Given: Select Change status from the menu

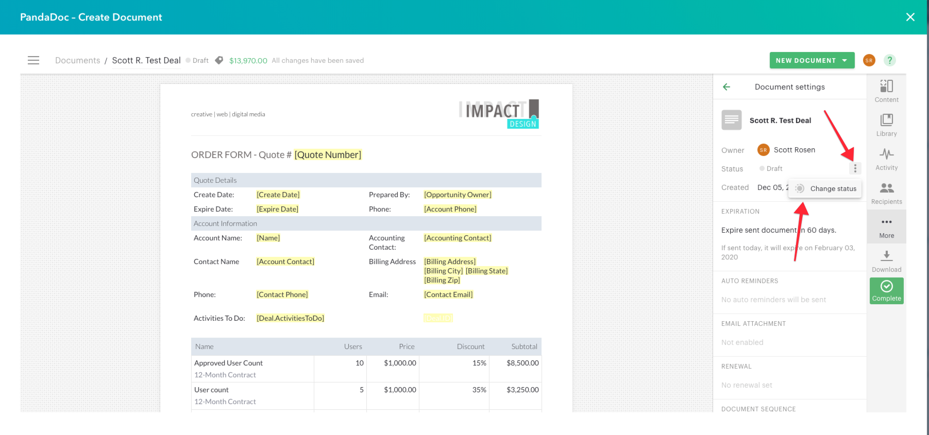Looking at the screenshot, I should pyautogui.click(x=825, y=188).
